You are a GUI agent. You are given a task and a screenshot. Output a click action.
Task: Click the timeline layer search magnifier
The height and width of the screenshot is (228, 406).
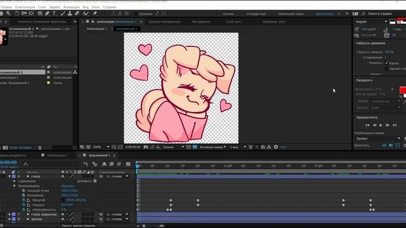pos(25,164)
